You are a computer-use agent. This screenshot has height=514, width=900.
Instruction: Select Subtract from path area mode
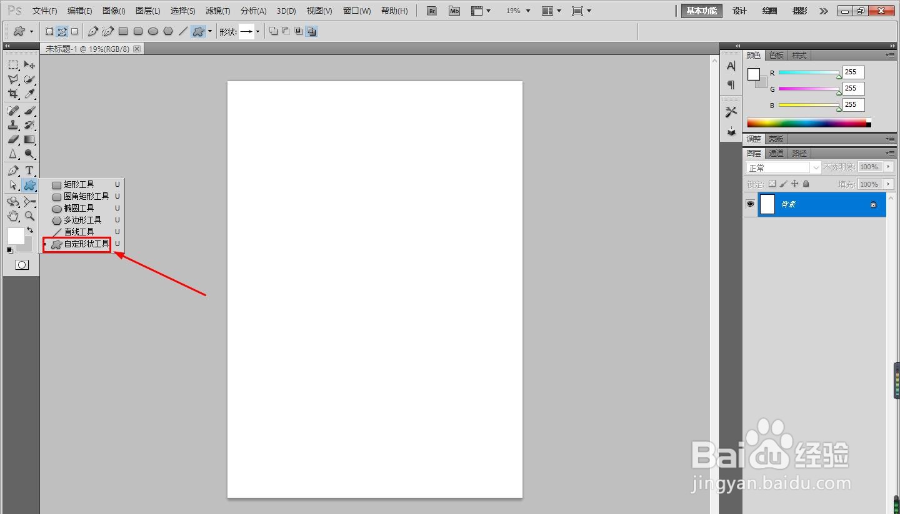(286, 31)
